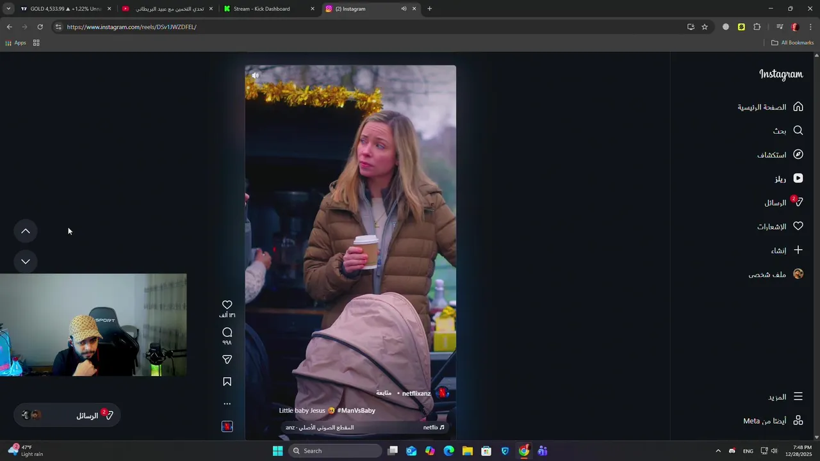The height and width of the screenshot is (461, 820).
Task: View site information icon in the address bar
Action: 58,27
